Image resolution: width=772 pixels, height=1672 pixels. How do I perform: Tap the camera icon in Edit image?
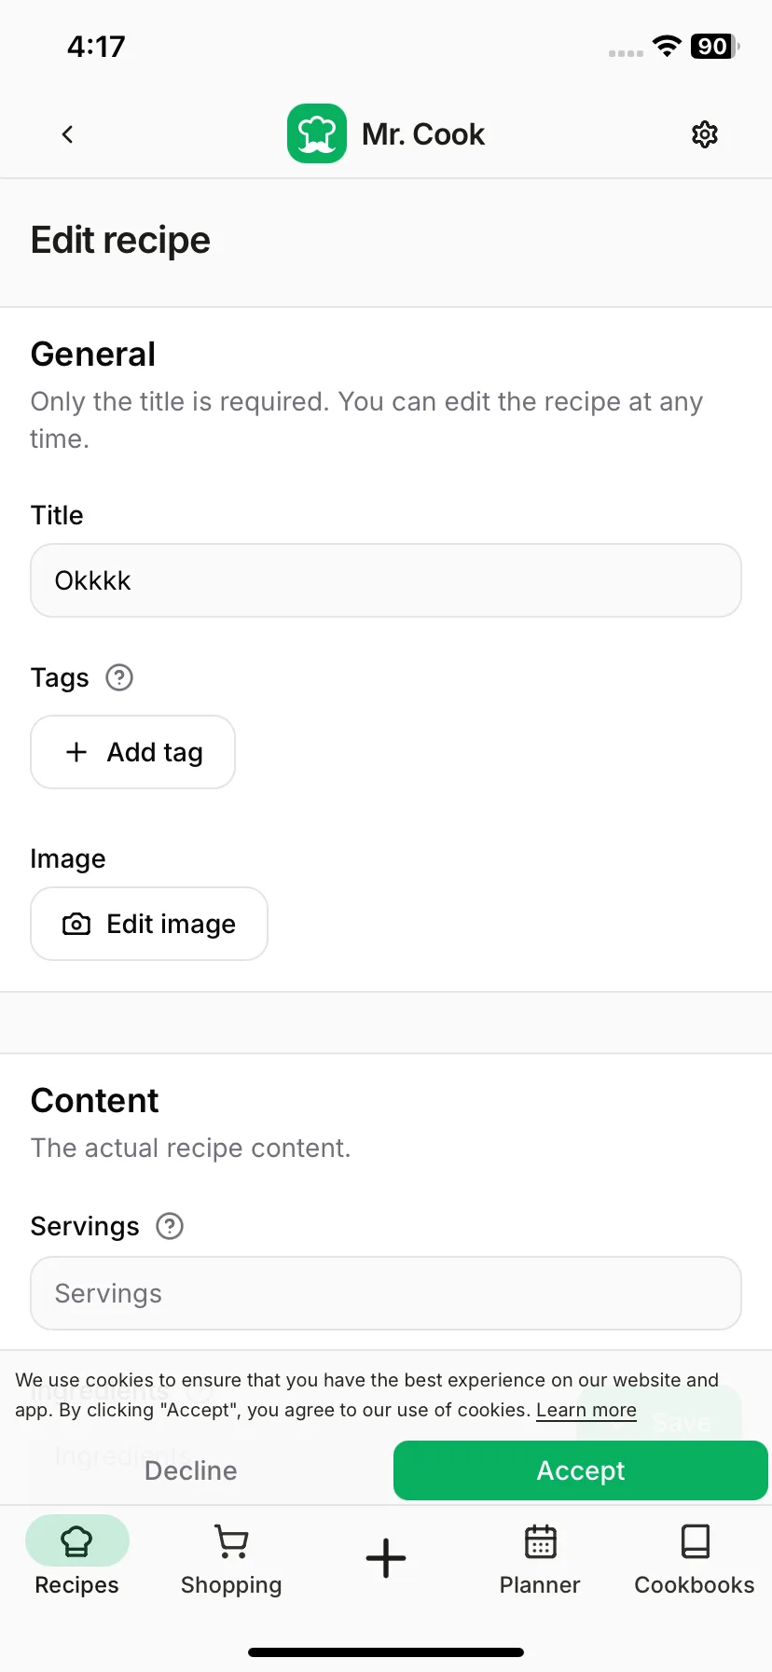(x=76, y=924)
